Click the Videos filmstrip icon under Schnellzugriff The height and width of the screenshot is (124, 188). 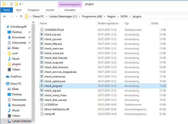point(9,69)
